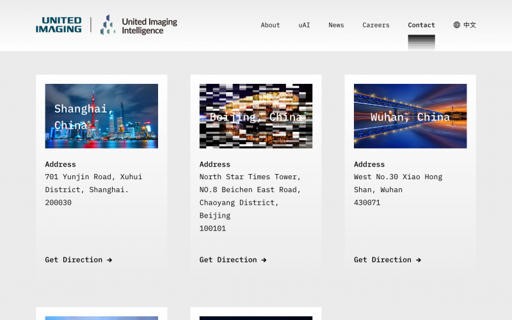Select the text "Shan, Wuhan"

[378, 189]
